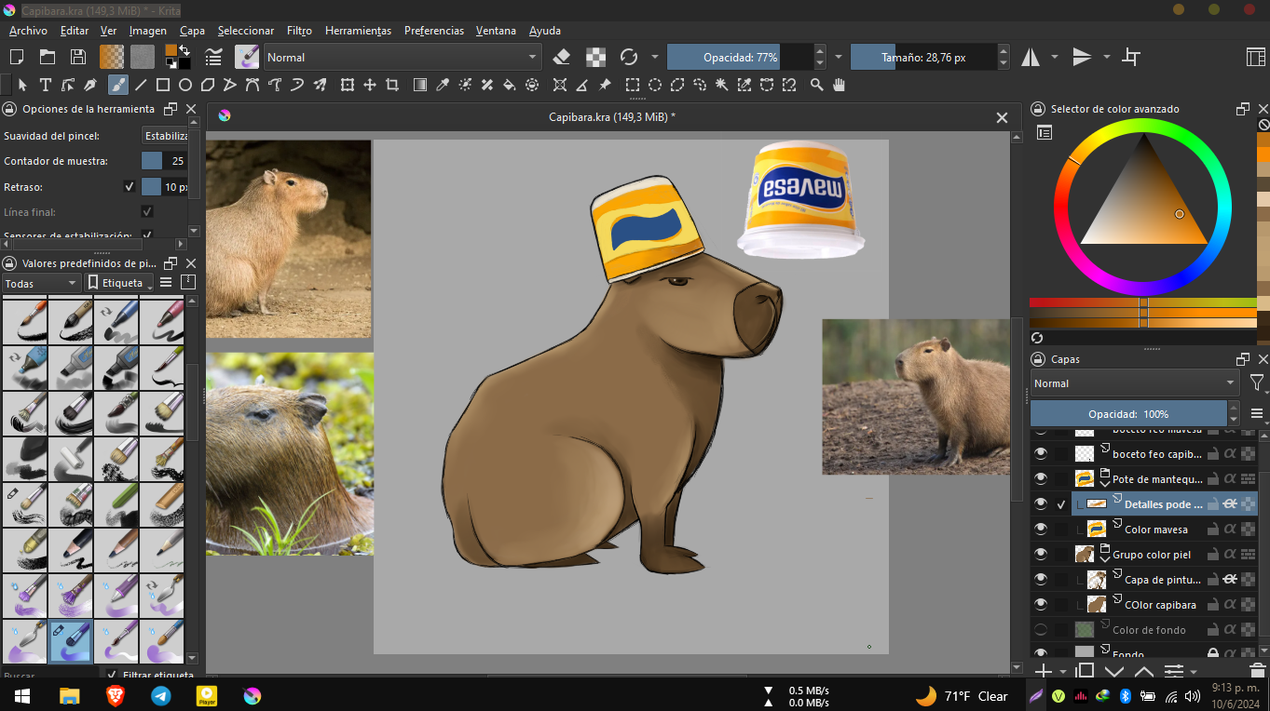The width and height of the screenshot is (1270, 711).
Task: Open the brush blending mode Normal dropdown
Action: tap(403, 57)
